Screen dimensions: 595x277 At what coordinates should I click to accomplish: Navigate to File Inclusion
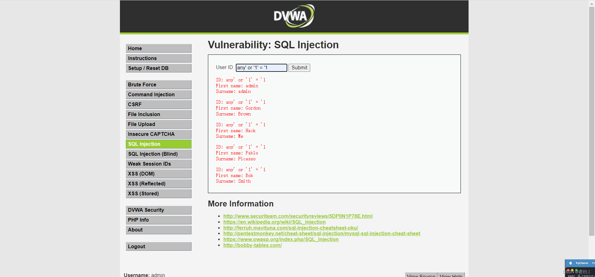158,114
